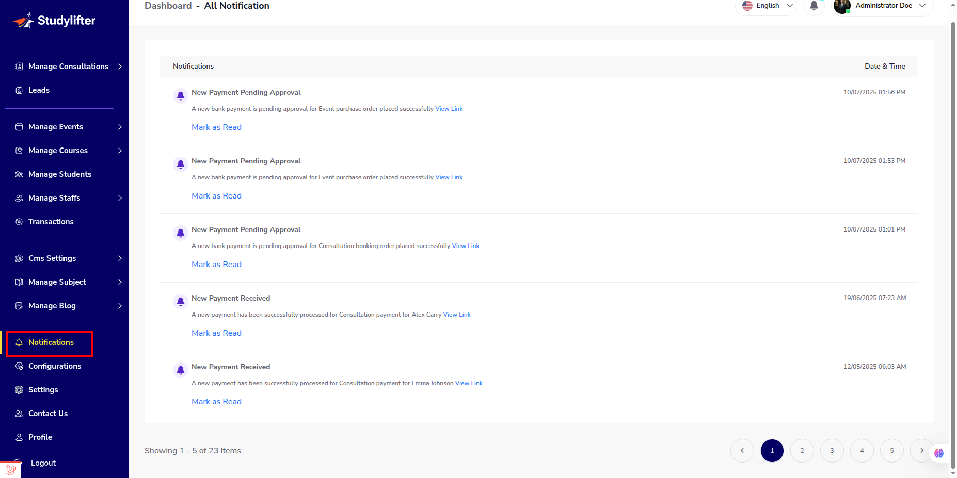957x478 pixels.
Task: Open the English language dropdown
Action: [x=767, y=6]
